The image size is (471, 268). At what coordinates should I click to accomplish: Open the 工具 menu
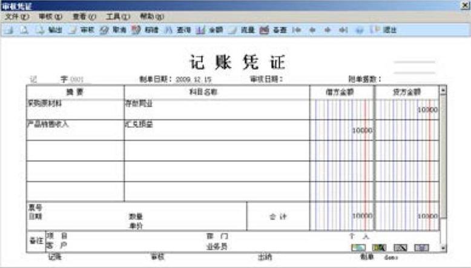pyautogui.click(x=117, y=16)
